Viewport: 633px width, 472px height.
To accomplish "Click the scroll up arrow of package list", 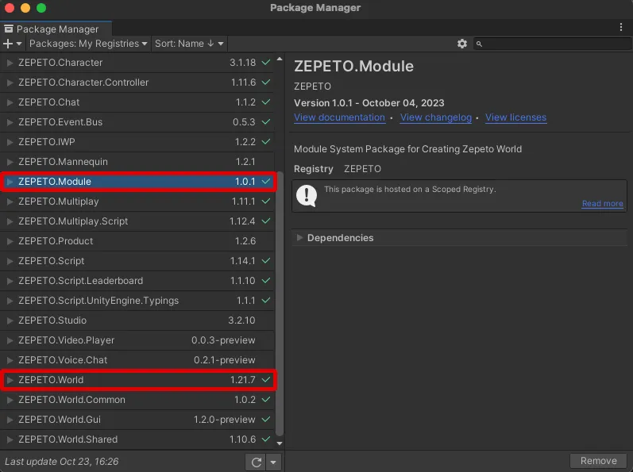I will [x=280, y=59].
